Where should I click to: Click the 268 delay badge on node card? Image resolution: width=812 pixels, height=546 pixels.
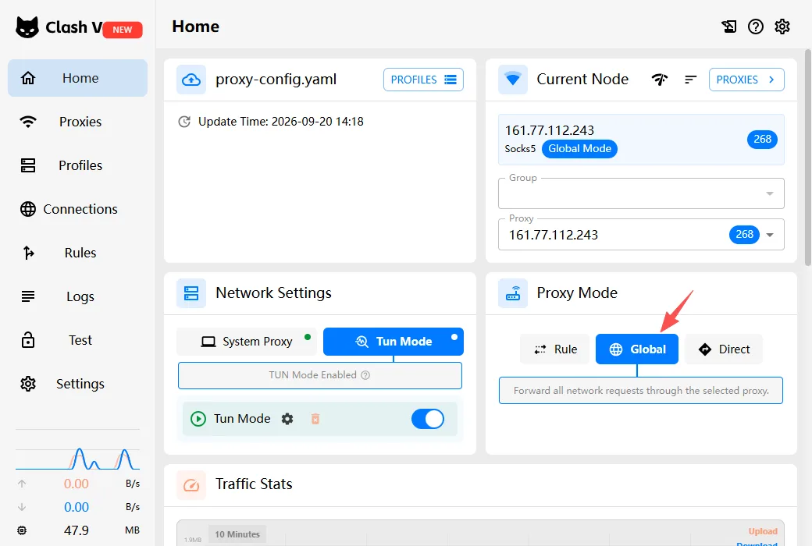[x=762, y=139]
